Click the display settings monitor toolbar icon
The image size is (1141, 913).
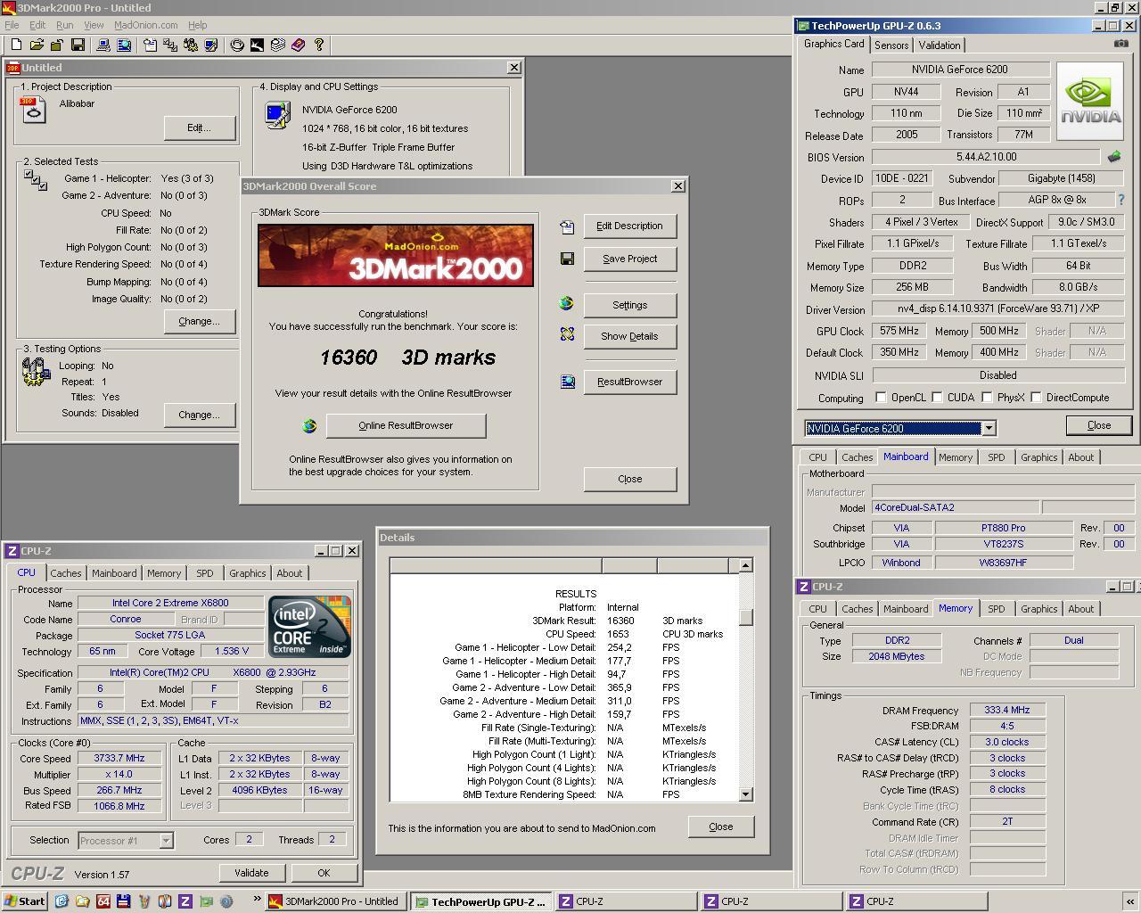pos(210,45)
